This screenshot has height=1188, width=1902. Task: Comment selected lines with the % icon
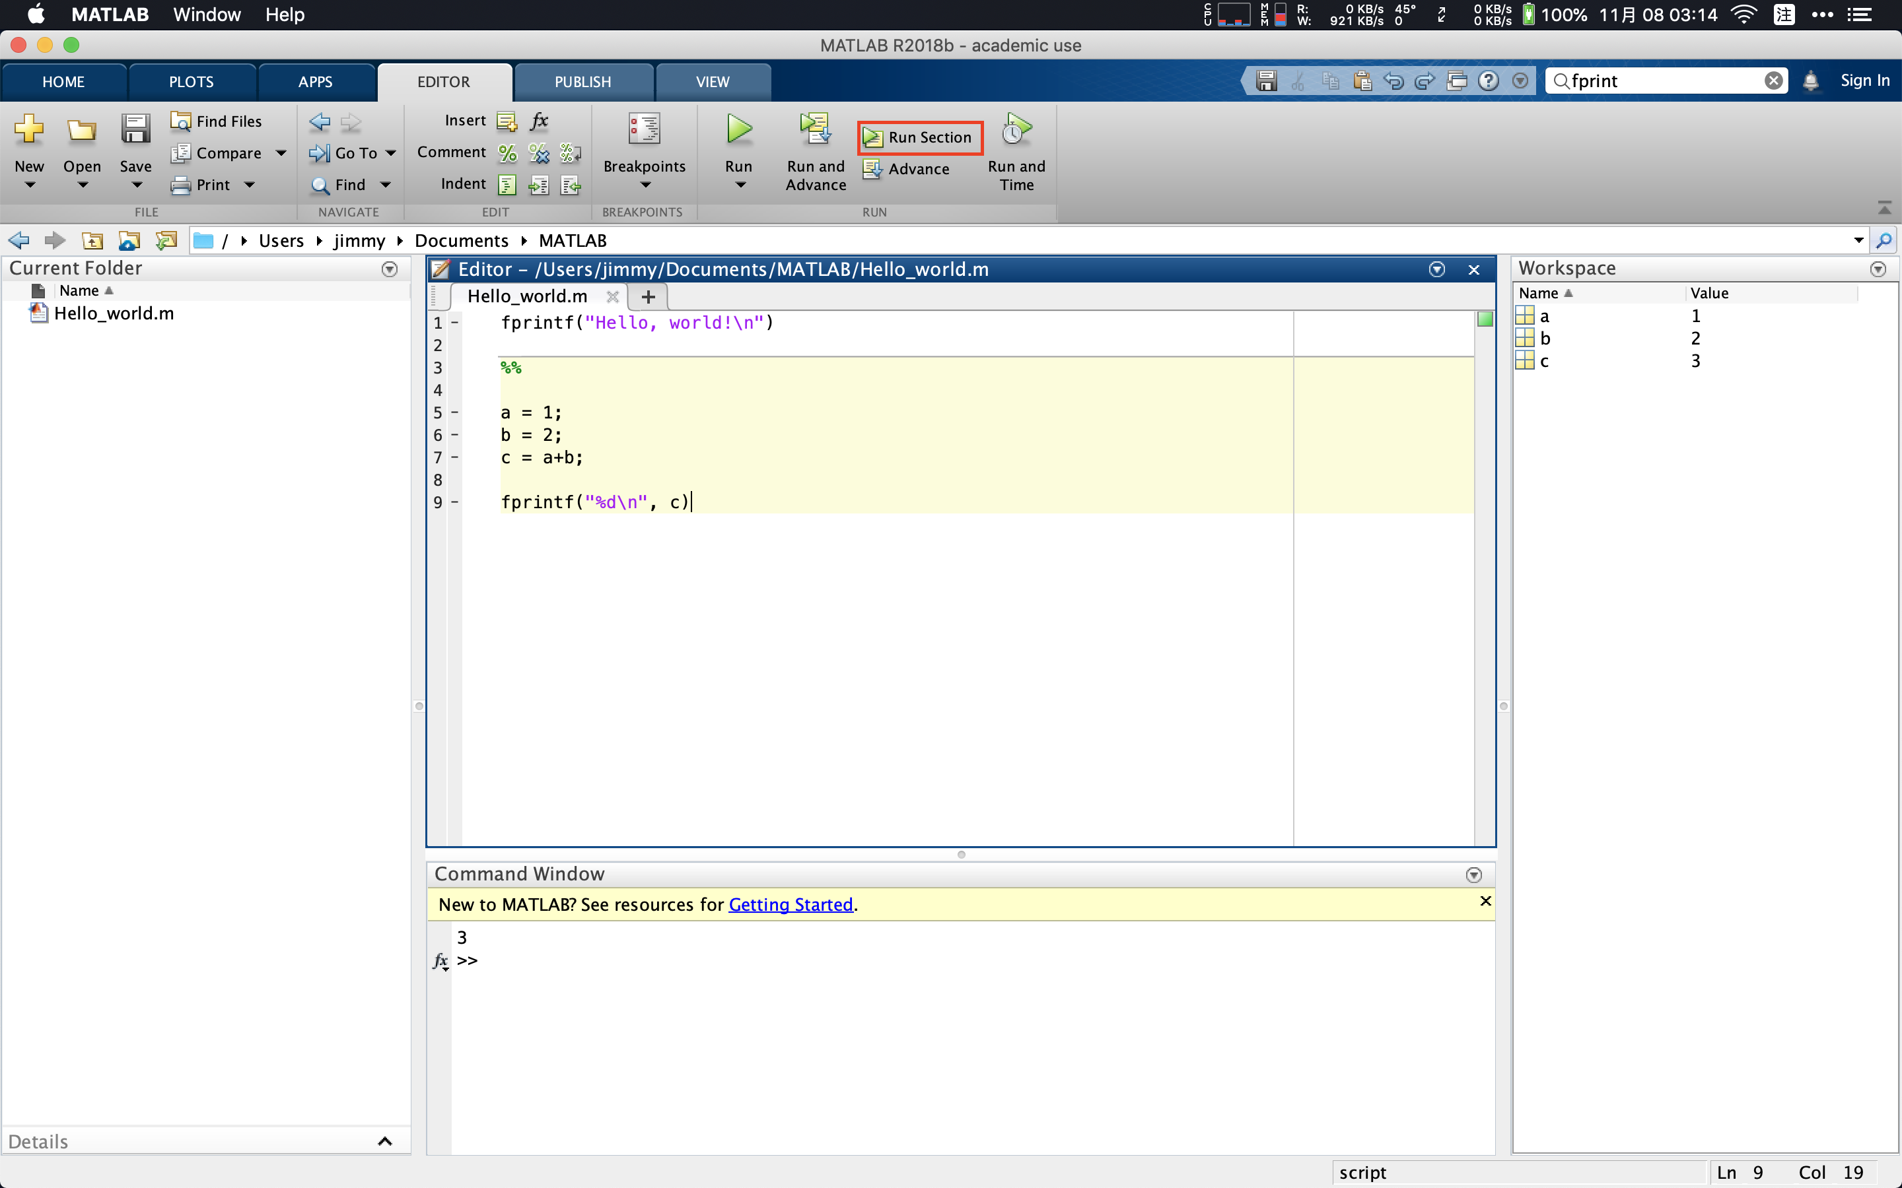point(507,152)
